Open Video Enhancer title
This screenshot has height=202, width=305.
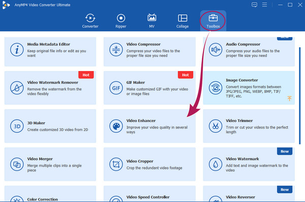[141, 121]
